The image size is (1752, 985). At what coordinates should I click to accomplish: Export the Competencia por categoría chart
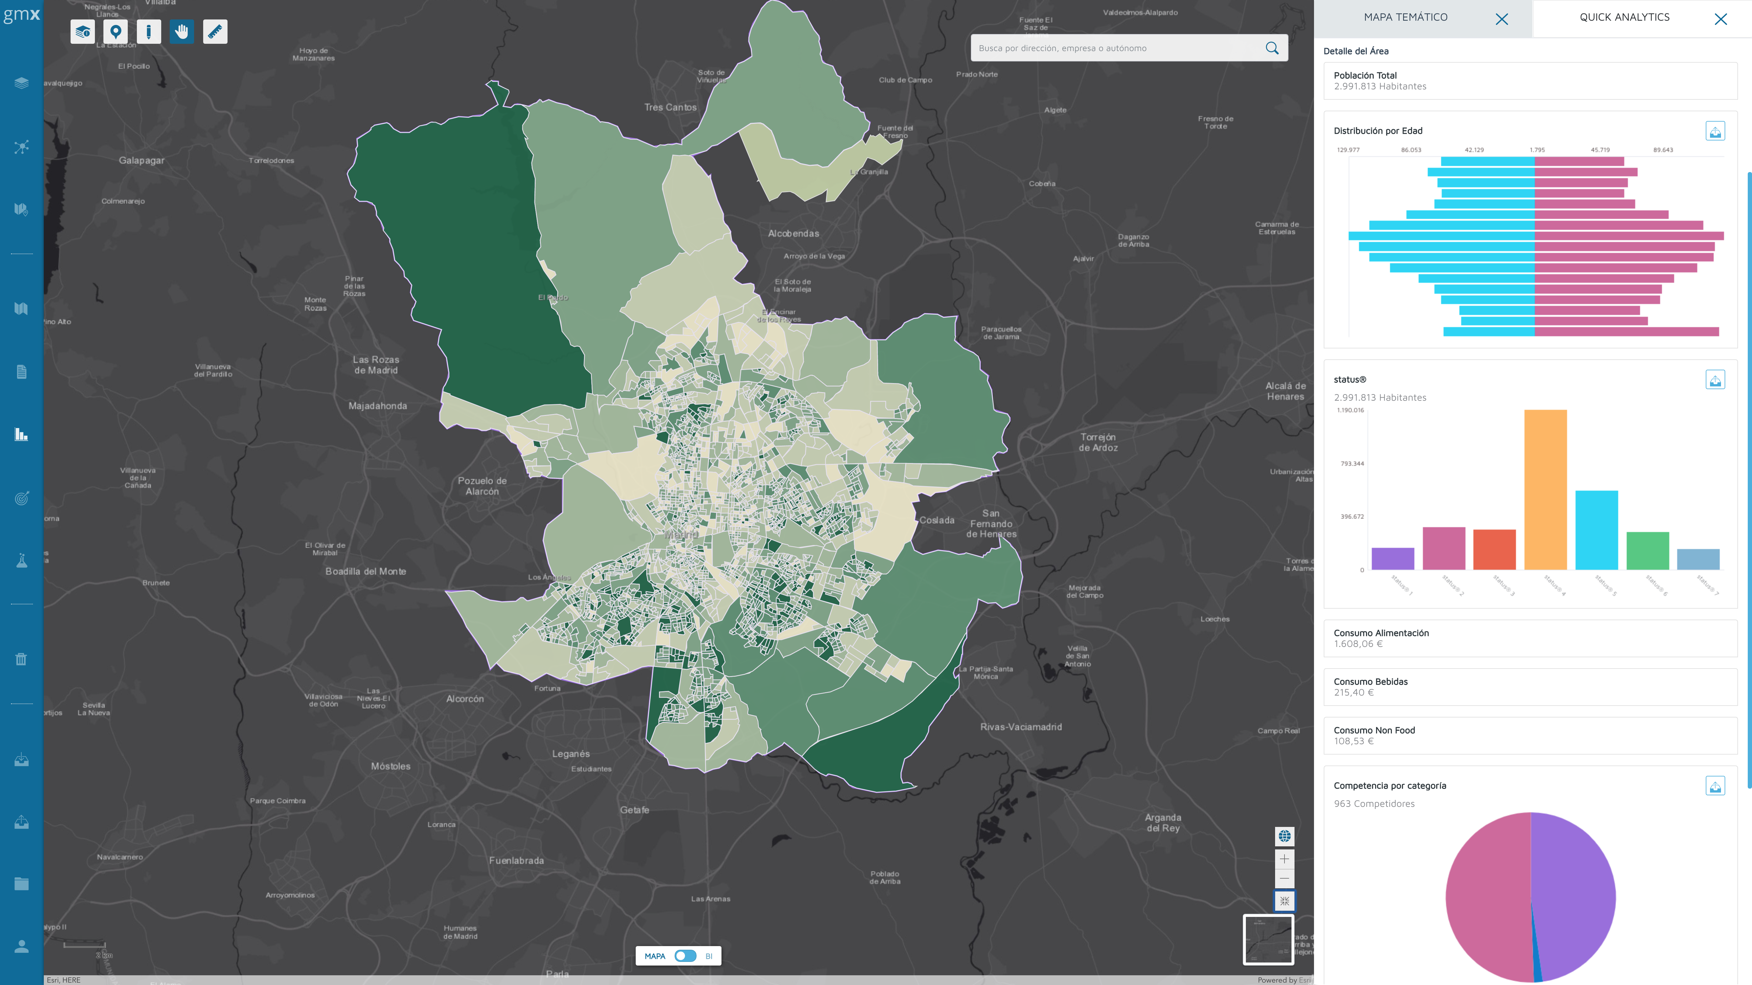(1715, 786)
